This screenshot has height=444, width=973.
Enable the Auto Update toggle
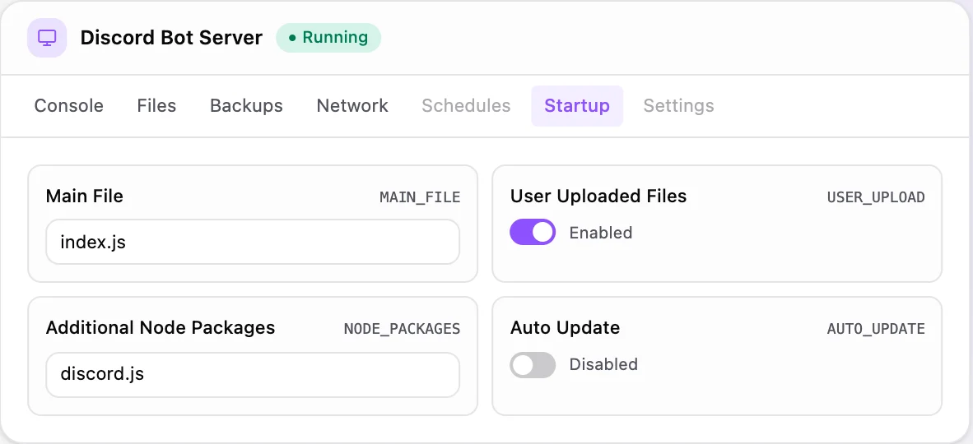pos(533,364)
